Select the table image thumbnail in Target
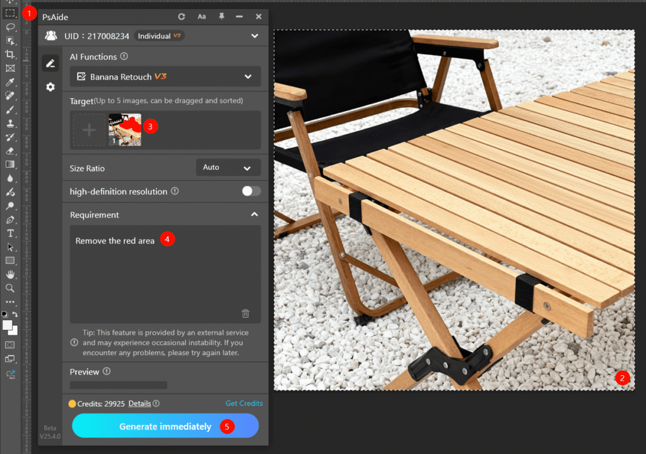 coord(125,129)
